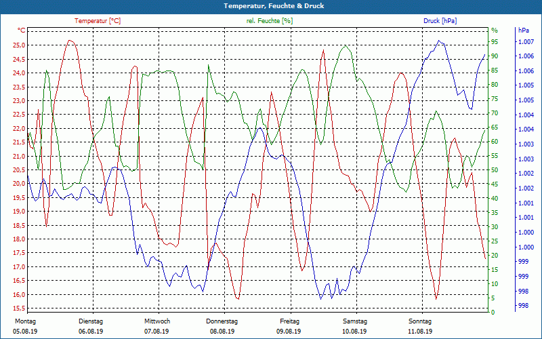Click the Druck [hPa] legend label
The width and height of the screenshot is (542, 339).
coord(440,21)
